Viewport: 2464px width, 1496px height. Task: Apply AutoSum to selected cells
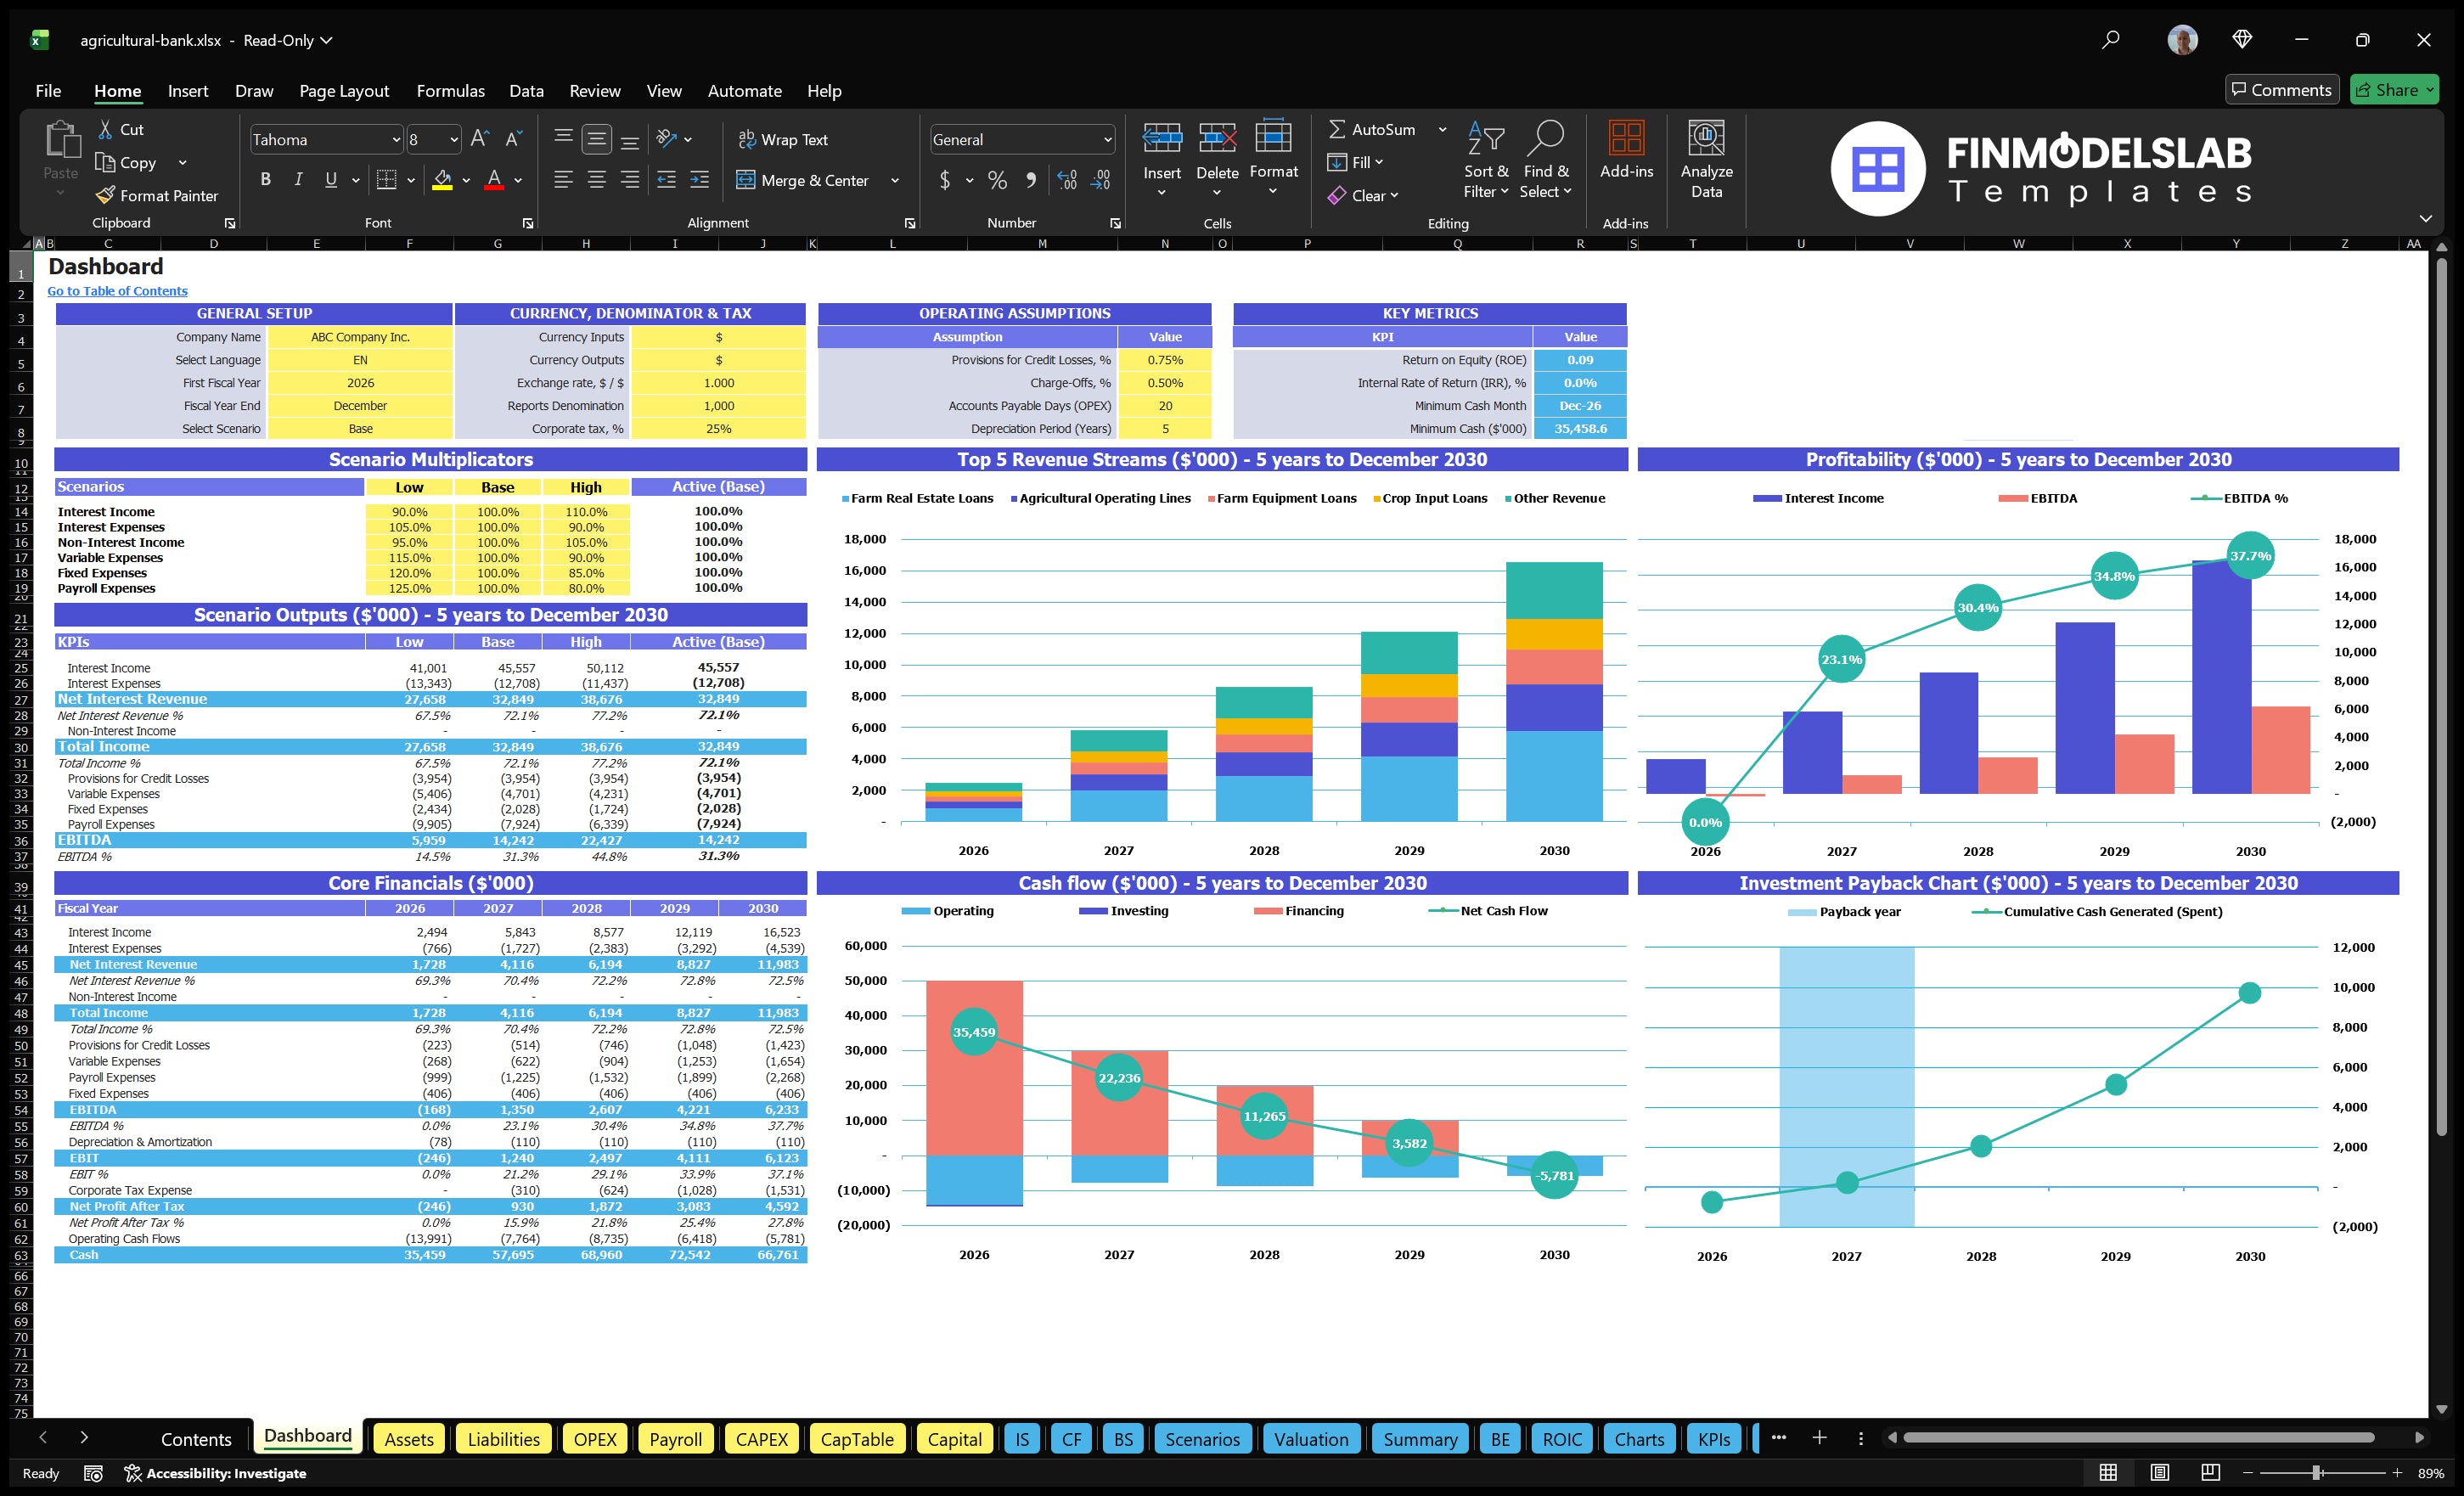(1379, 129)
